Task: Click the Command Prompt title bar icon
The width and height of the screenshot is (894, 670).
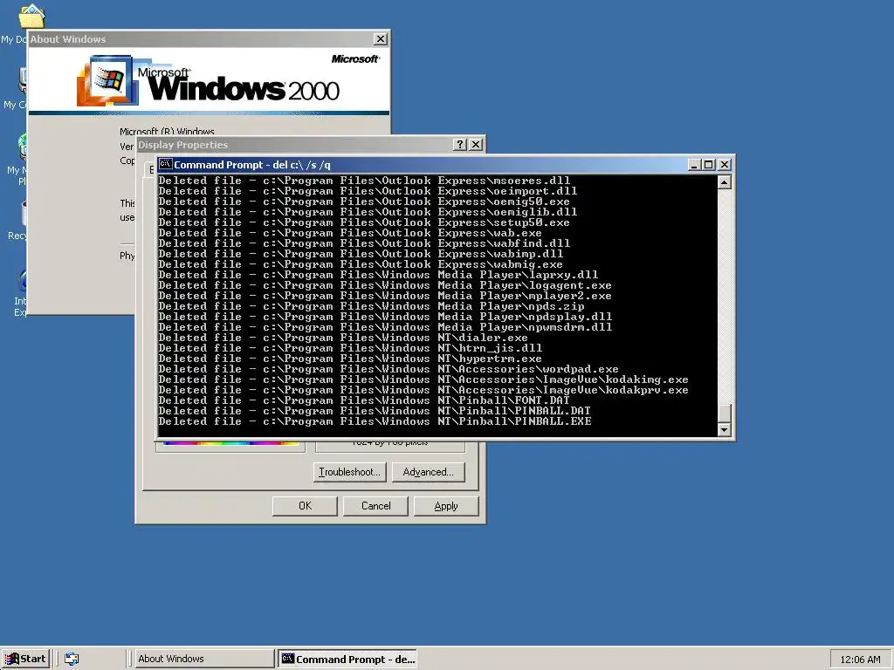Action: point(165,164)
